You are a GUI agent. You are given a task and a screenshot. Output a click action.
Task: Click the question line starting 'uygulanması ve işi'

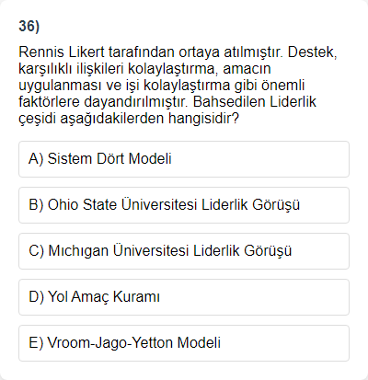point(162,86)
